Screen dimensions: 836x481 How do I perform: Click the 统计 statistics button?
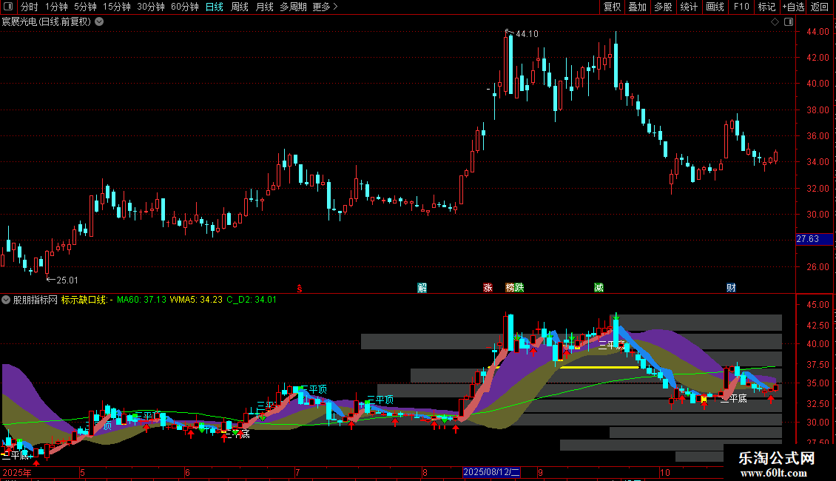click(689, 7)
